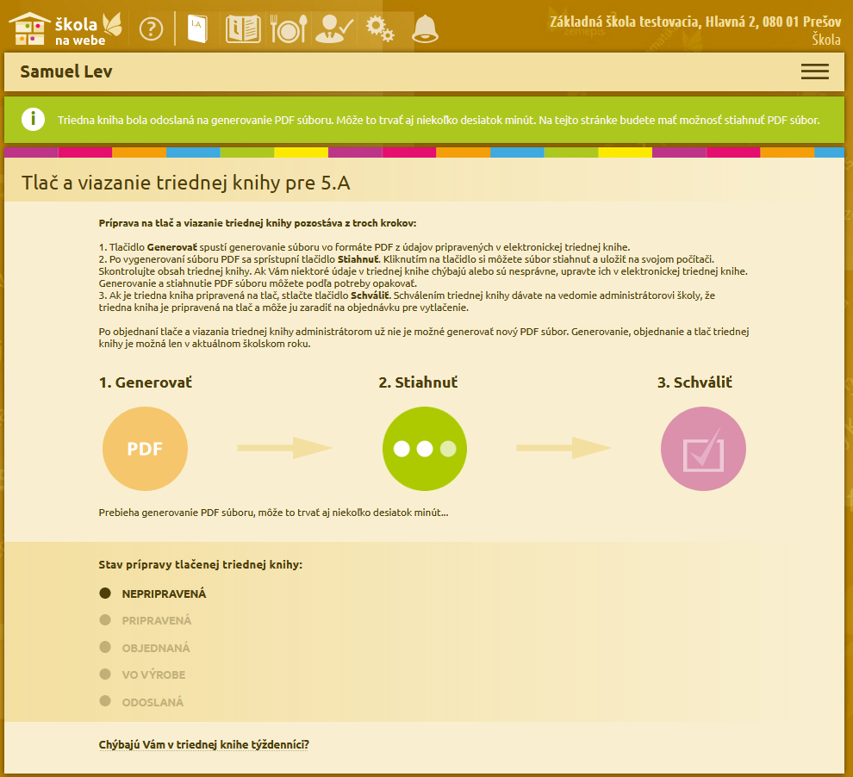The image size is (853, 777).
Task: Click the 'Škola' label under school name
Action: pos(826,39)
